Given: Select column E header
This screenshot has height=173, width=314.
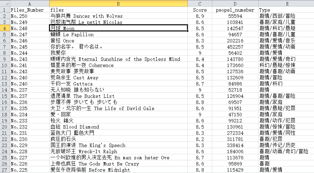Looking at the screenshot, I should [x=286, y=3].
